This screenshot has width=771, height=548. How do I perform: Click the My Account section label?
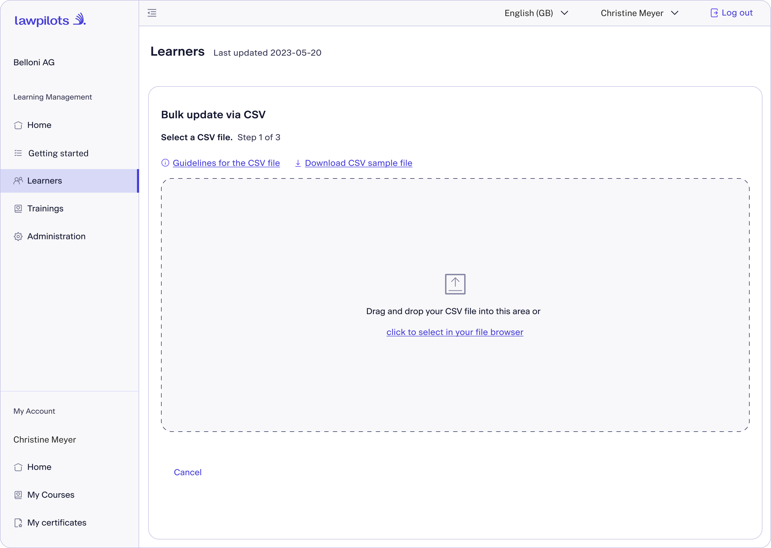tap(34, 411)
